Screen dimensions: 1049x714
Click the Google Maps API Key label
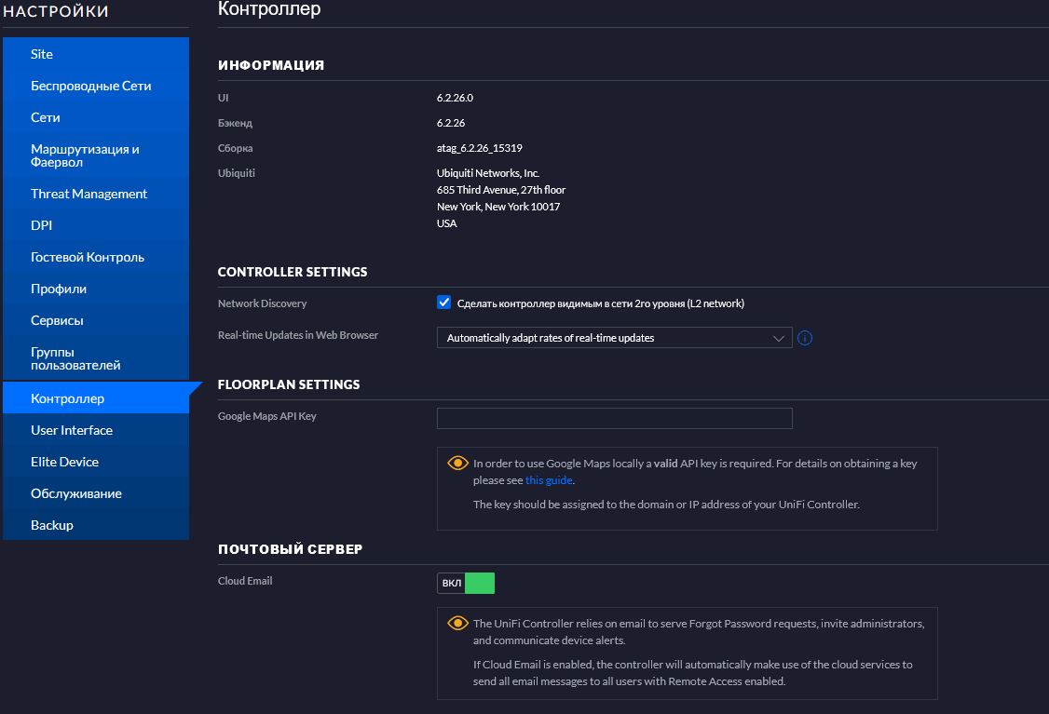(x=267, y=416)
